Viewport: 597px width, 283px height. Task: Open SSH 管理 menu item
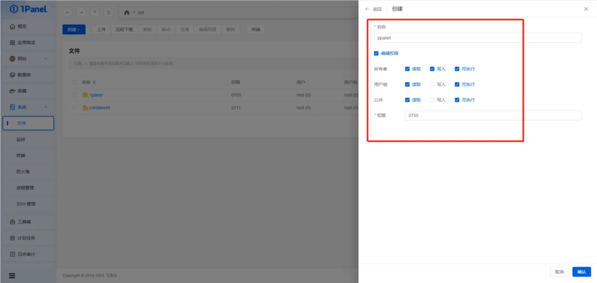pos(26,204)
